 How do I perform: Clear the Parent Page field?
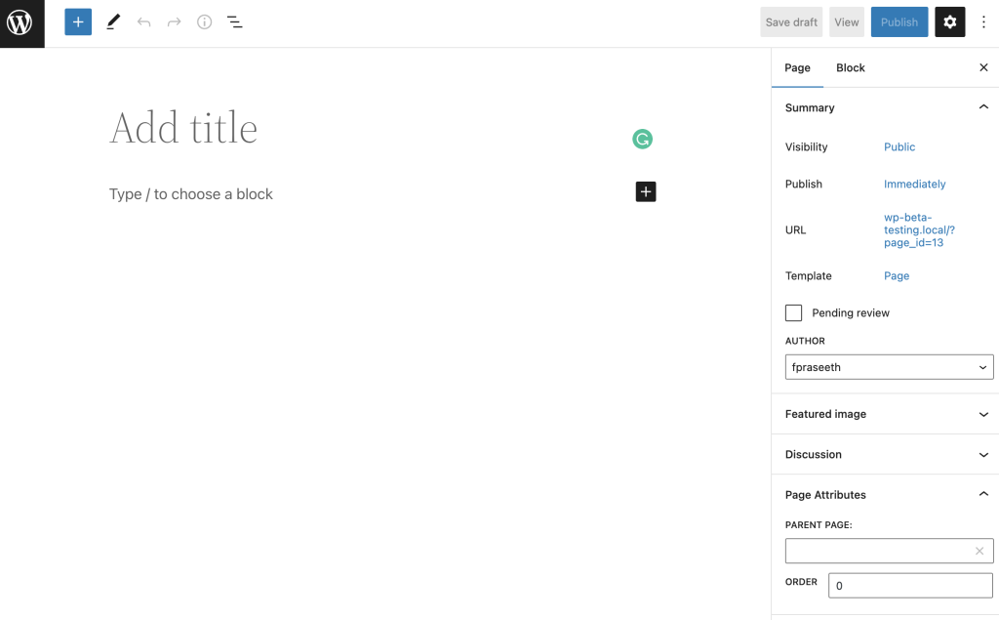979,551
